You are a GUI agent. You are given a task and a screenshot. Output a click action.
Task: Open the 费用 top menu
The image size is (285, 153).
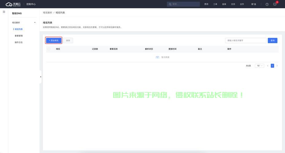click(x=206, y=4)
